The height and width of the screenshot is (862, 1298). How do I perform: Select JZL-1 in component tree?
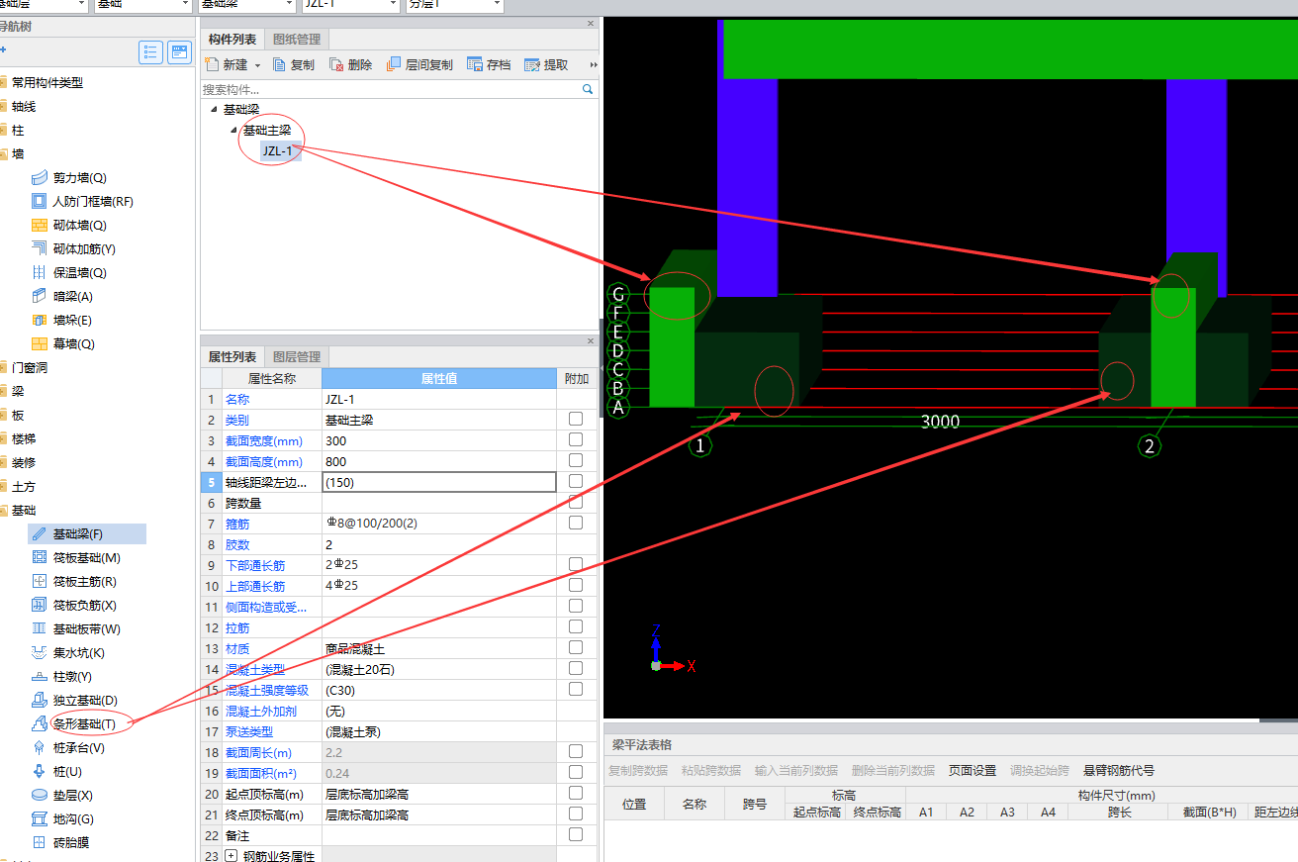(x=278, y=150)
